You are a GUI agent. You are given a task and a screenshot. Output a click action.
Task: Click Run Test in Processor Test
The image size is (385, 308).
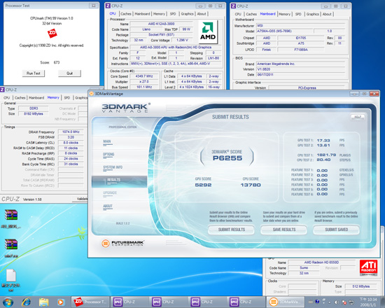(x=34, y=73)
